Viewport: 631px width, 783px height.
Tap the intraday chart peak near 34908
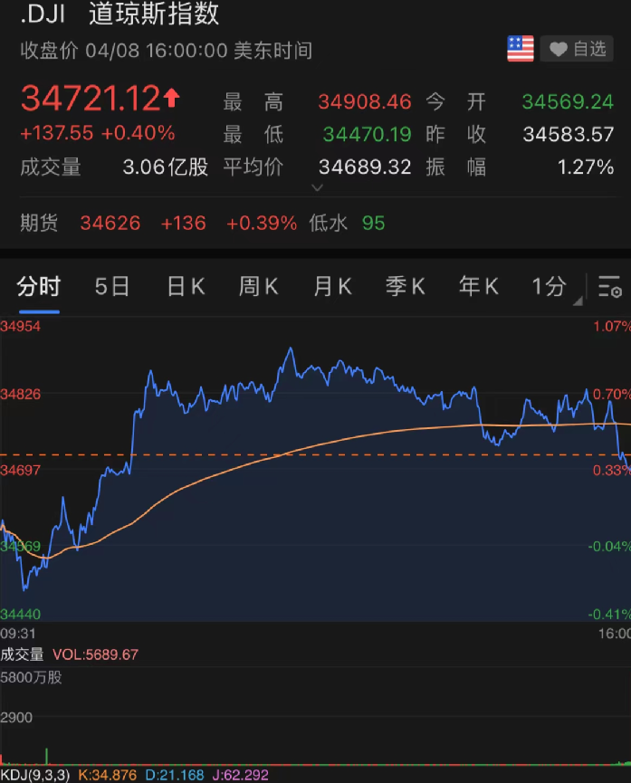coord(291,349)
